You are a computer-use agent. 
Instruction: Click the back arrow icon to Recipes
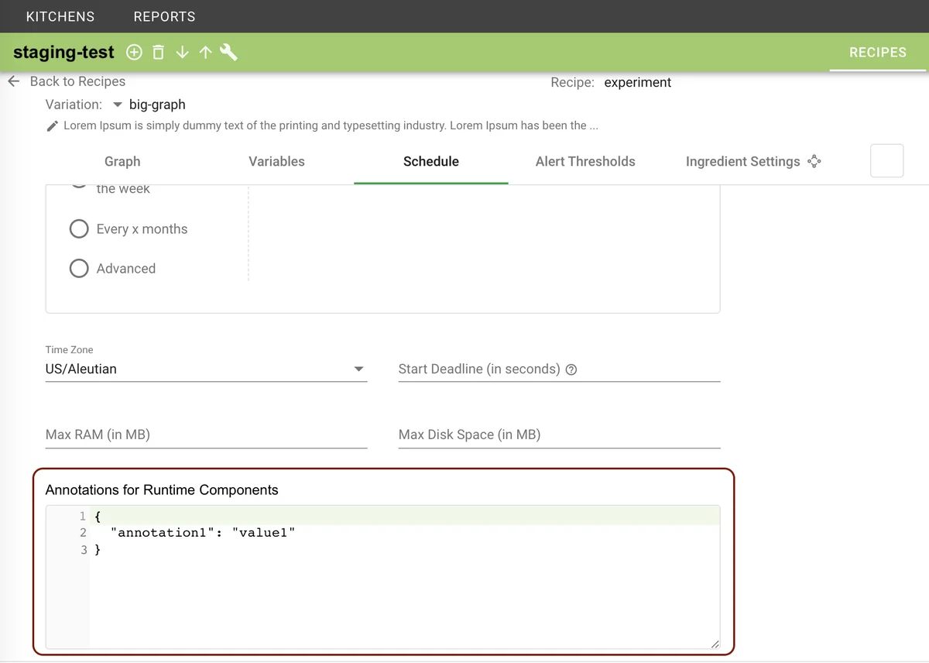pyautogui.click(x=13, y=81)
